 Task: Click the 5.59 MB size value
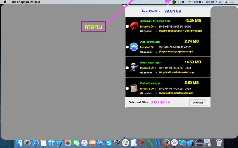point(192,83)
